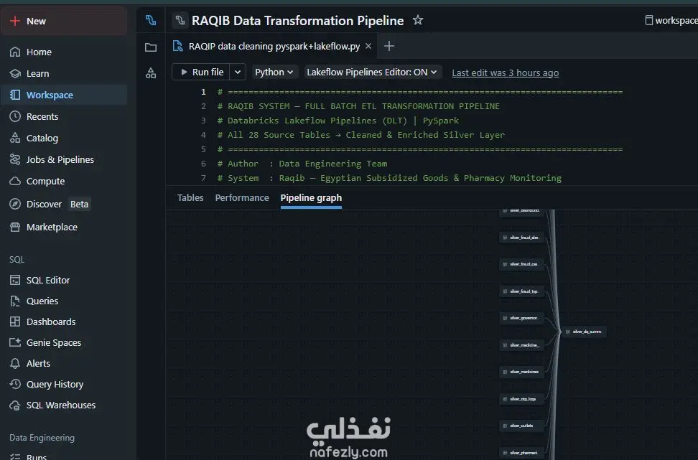
Task: Click code line 6 Author comment
Action: tap(302, 164)
